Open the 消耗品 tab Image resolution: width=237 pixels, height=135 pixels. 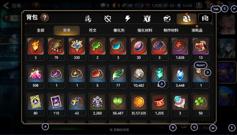click(197, 30)
